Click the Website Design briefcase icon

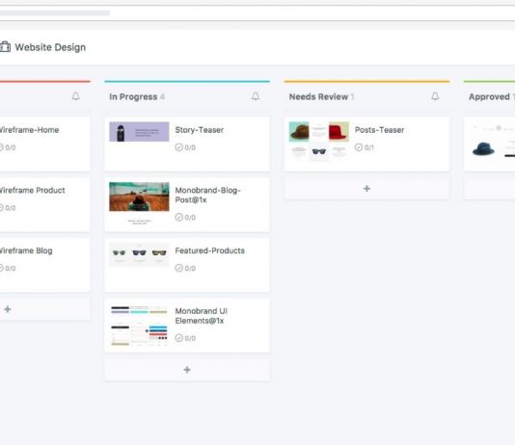click(5, 47)
